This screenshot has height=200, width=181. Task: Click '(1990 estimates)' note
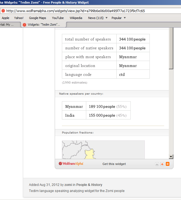[x=75, y=82]
